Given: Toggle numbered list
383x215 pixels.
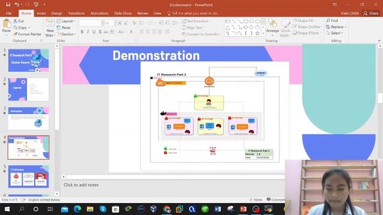Looking at the screenshot, I should [151, 23].
